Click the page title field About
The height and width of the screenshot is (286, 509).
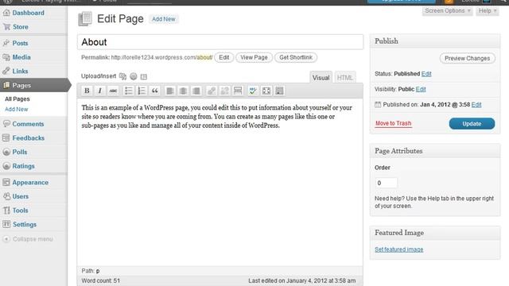pyautogui.click(x=220, y=42)
